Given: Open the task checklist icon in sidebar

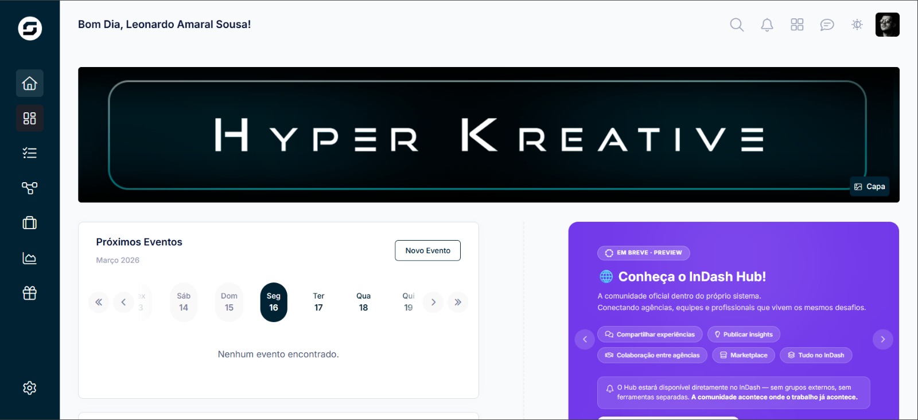Looking at the screenshot, I should click(30, 153).
